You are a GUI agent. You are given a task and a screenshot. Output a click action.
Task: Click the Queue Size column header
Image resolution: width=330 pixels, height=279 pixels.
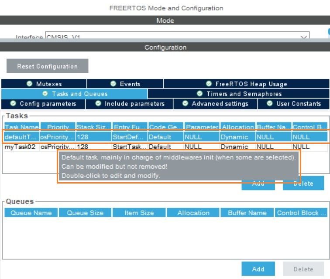click(85, 213)
